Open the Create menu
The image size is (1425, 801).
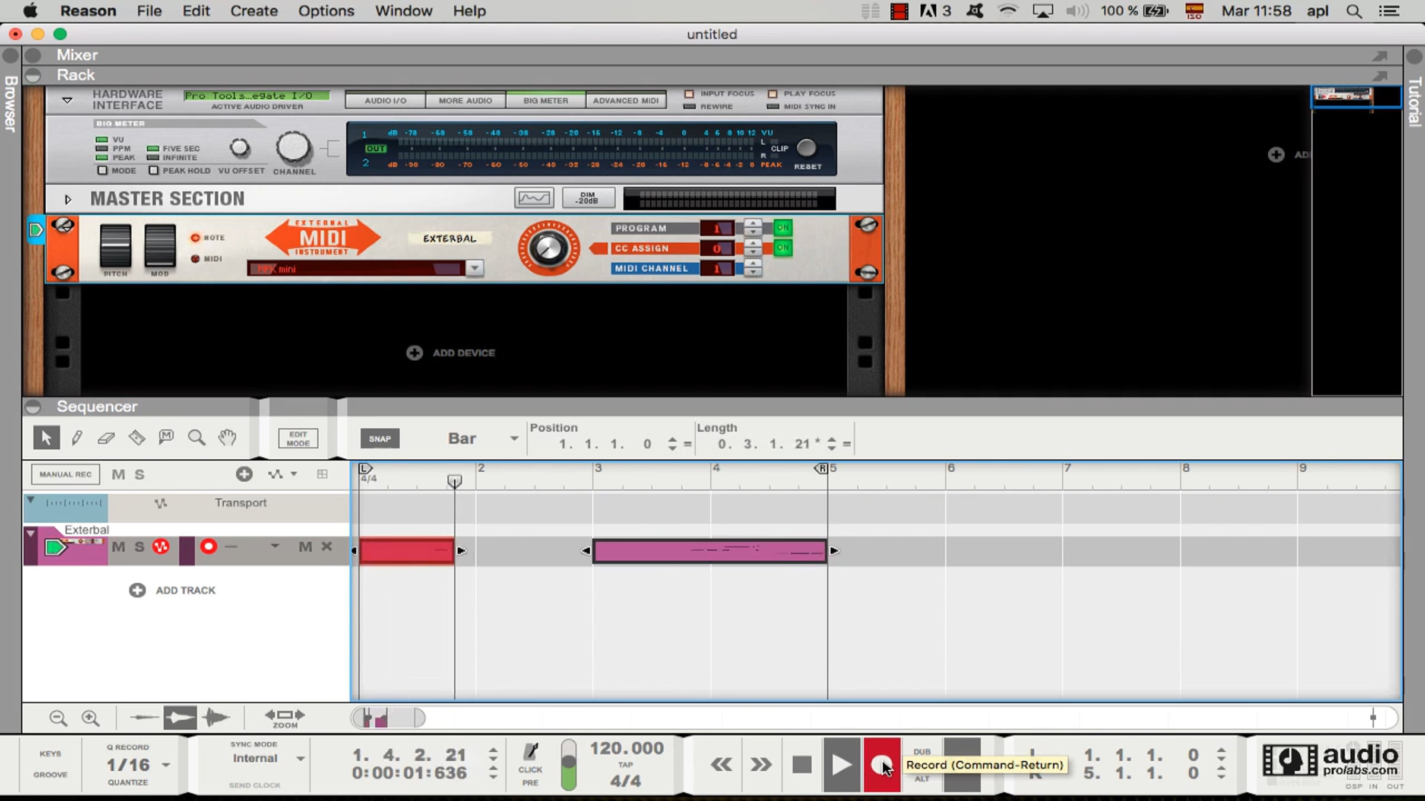click(x=254, y=11)
